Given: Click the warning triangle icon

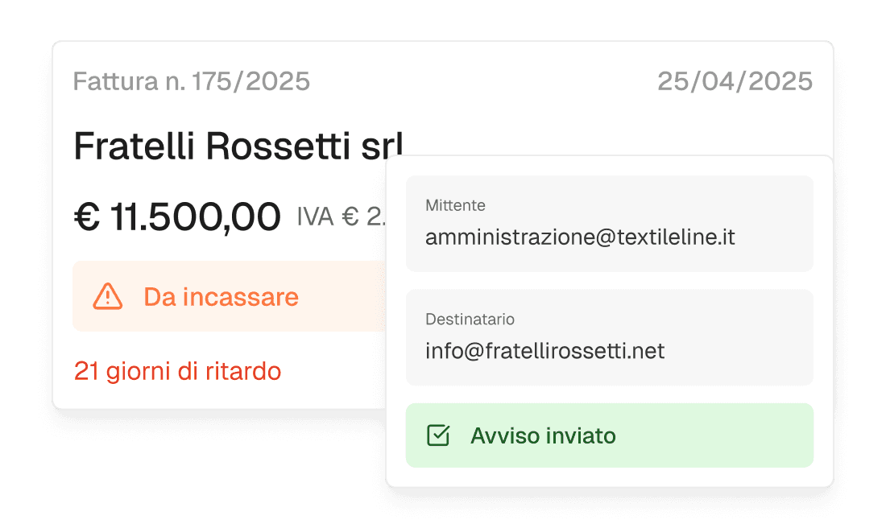Looking at the screenshot, I should tap(107, 296).
